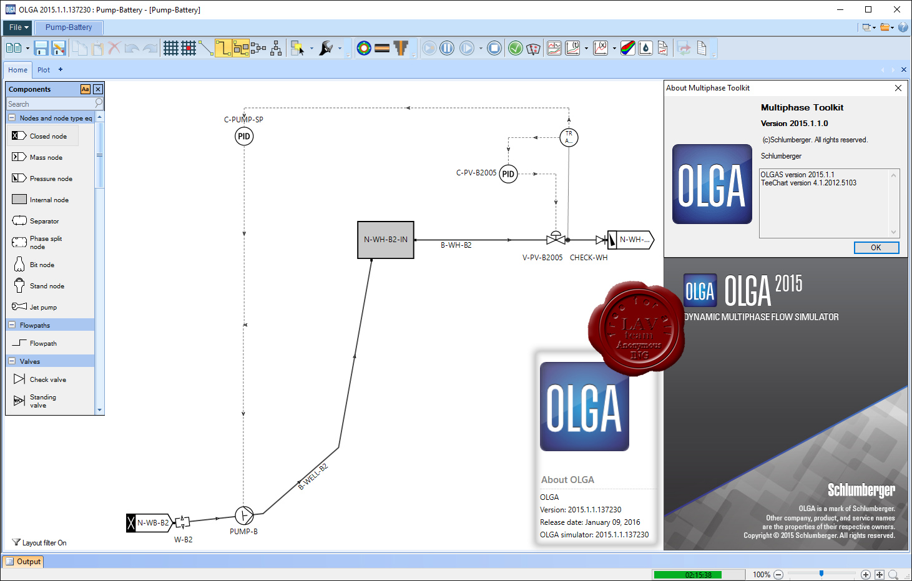Click the Save toolbar icon
The image size is (912, 581).
pyautogui.click(x=41, y=48)
